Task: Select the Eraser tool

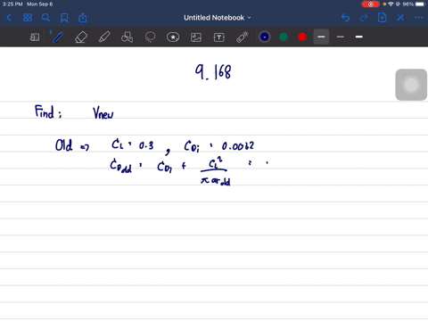Action: 81,37
